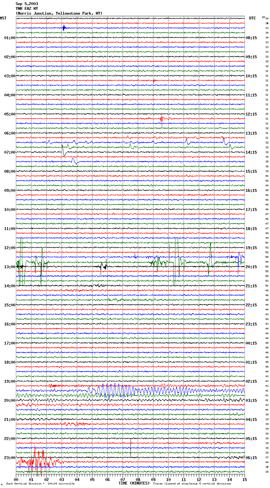Select the '05:00' MST time label
270x488 pixels.
point(10,114)
